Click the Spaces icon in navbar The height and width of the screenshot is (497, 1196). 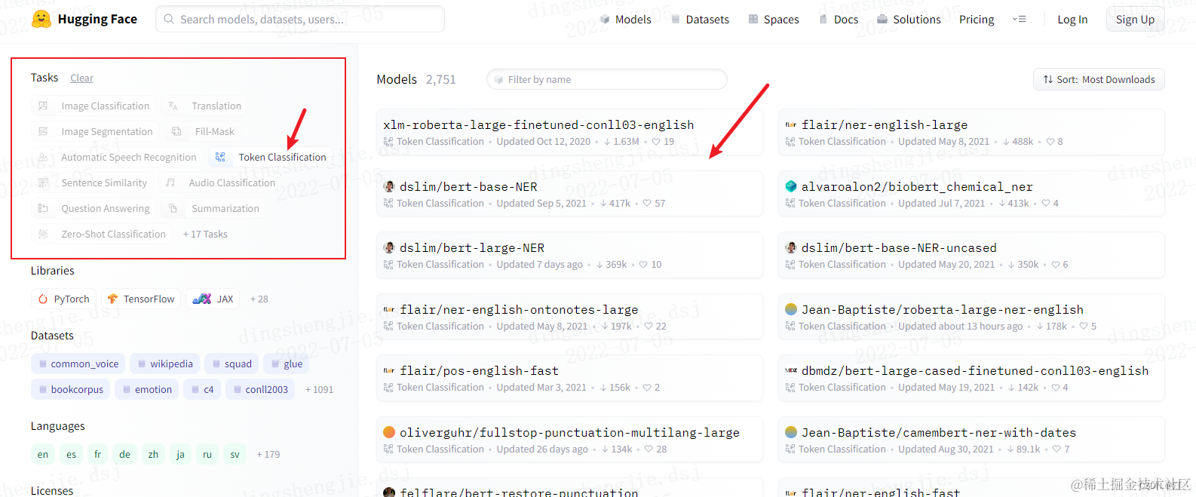[x=753, y=19]
